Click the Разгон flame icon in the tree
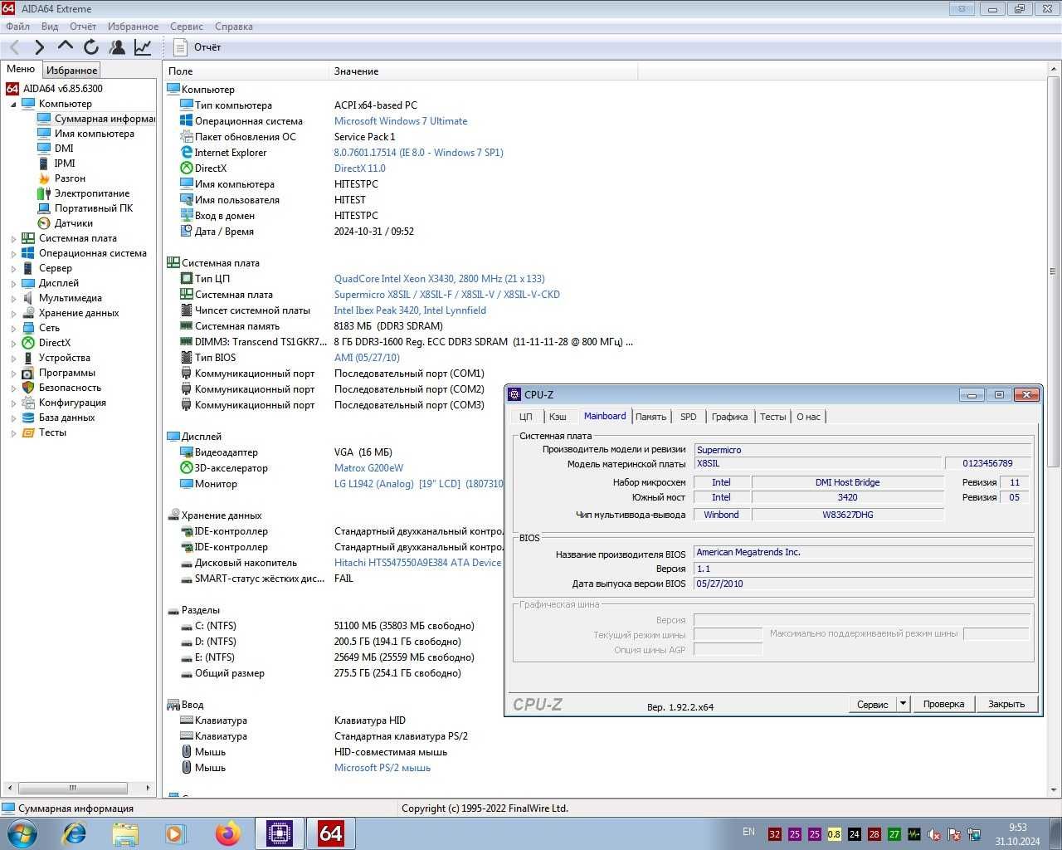The height and width of the screenshot is (850, 1062). coord(44,178)
